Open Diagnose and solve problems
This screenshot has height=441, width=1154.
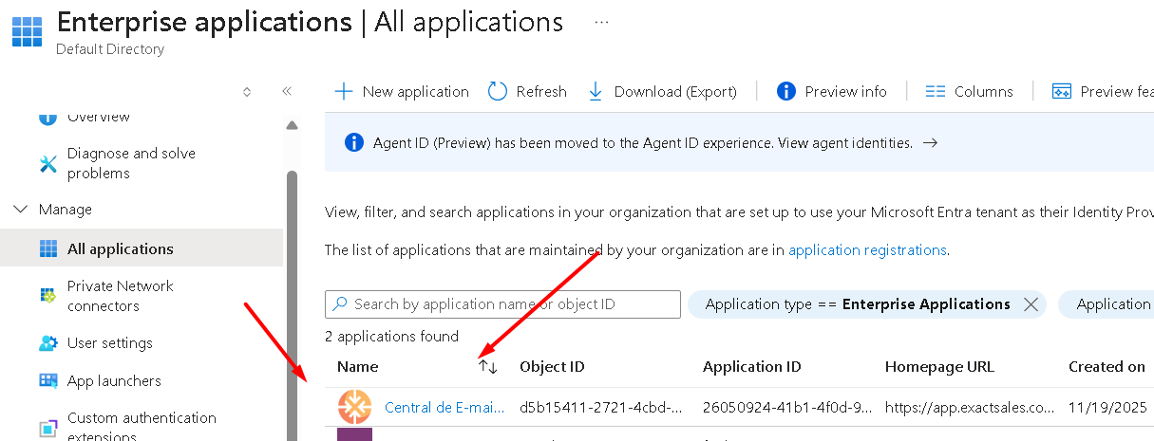[131, 163]
